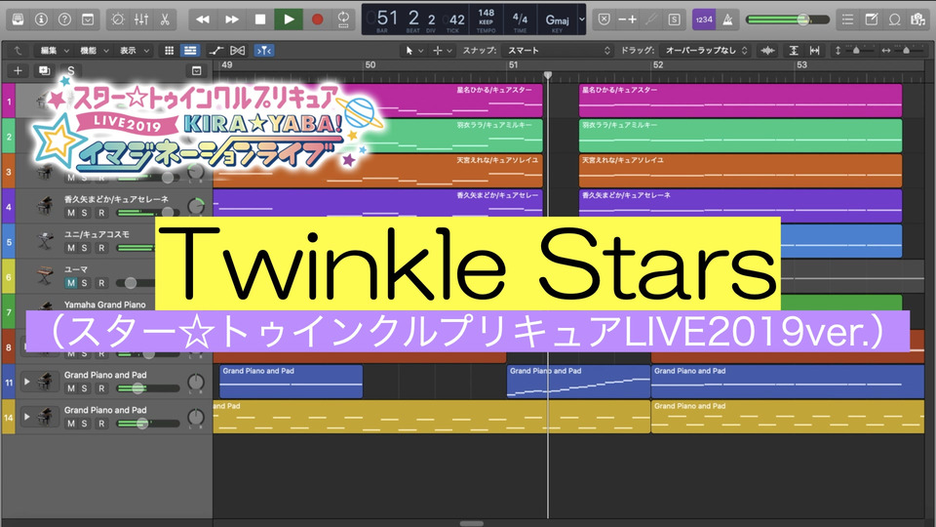The height and width of the screenshot is (527, 936).
Task: Open the Library panel
Action: coord(18,20)
